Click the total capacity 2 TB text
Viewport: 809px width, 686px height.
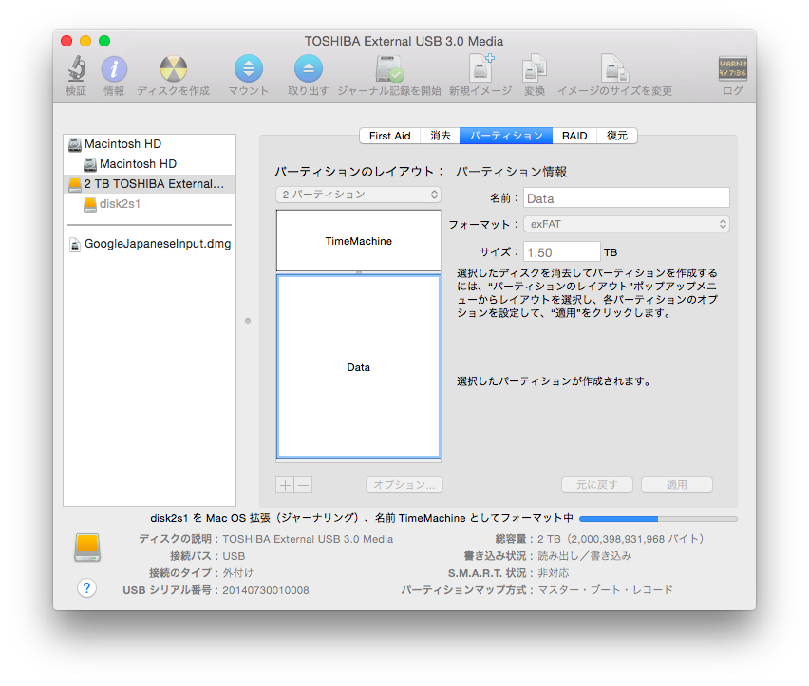click(x=620, y=539)
